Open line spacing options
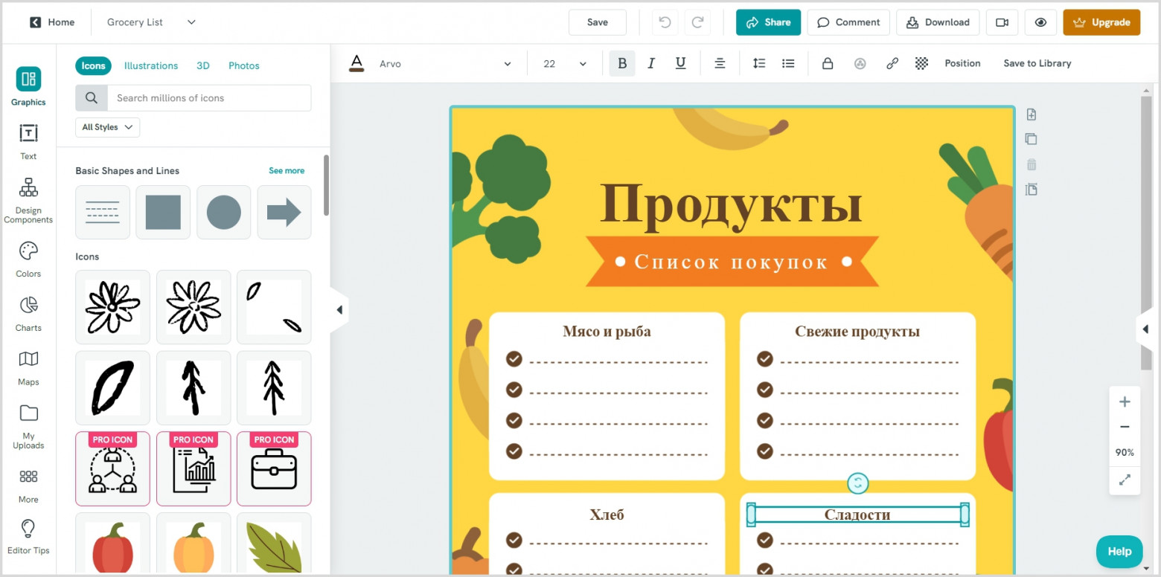Screen dimensions: 1161x577 pos(759,63)
